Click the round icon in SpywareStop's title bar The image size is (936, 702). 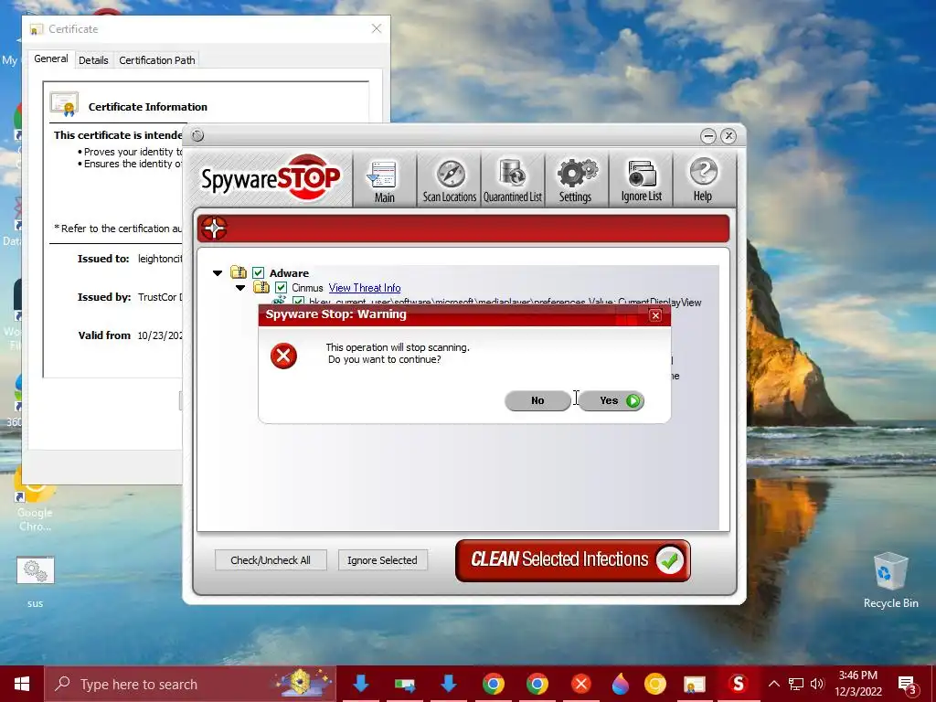point(198,135)
